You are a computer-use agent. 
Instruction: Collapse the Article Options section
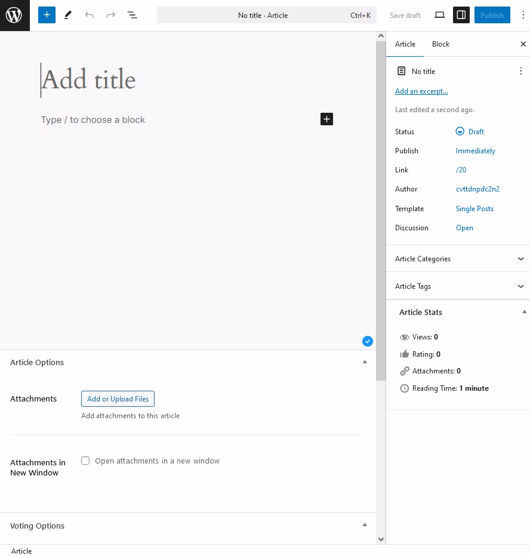pyautogui.click(x=364, y=362)
